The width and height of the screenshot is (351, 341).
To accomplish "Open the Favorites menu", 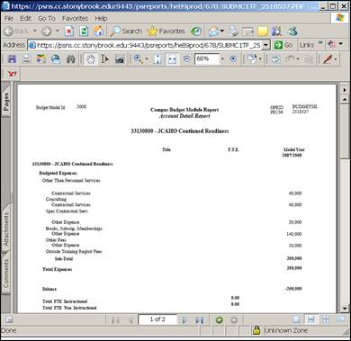I will click(75, 18).
